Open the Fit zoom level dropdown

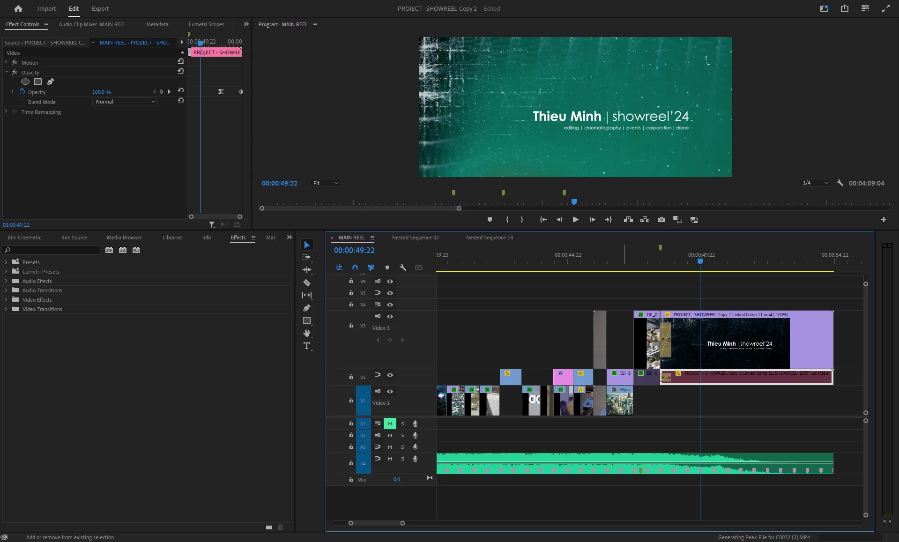326,183
